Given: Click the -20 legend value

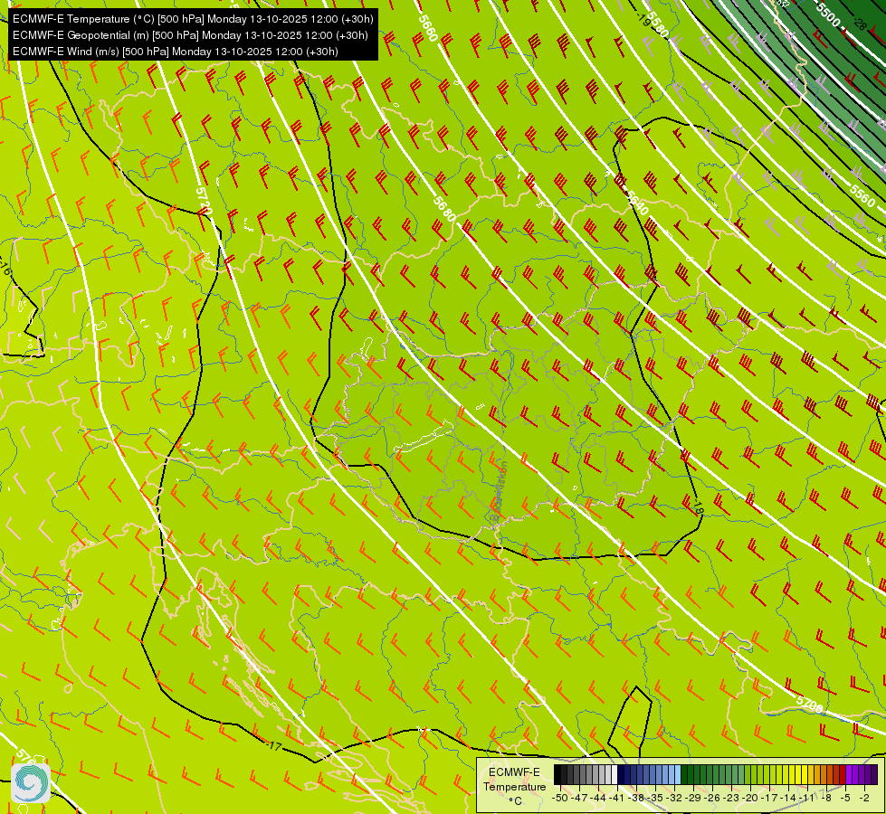Looking at the screenshot, I should [x=750, y=798].
